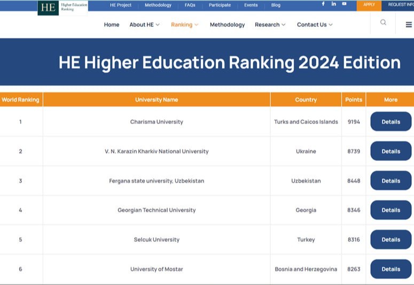Click the search magnifier icon
This screenshot has height=285, width=414.
383,22
